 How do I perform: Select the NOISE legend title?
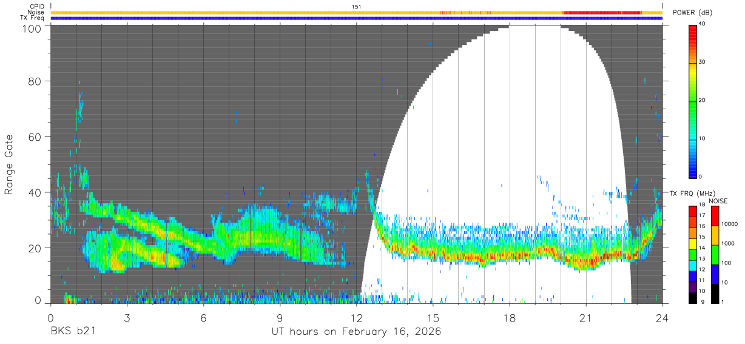pyautogui.click(x=719, y=201)
